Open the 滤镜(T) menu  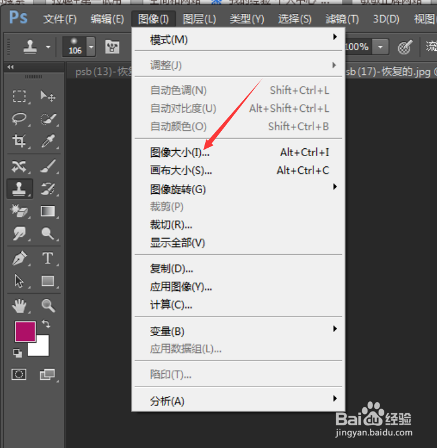click(342, 19)
